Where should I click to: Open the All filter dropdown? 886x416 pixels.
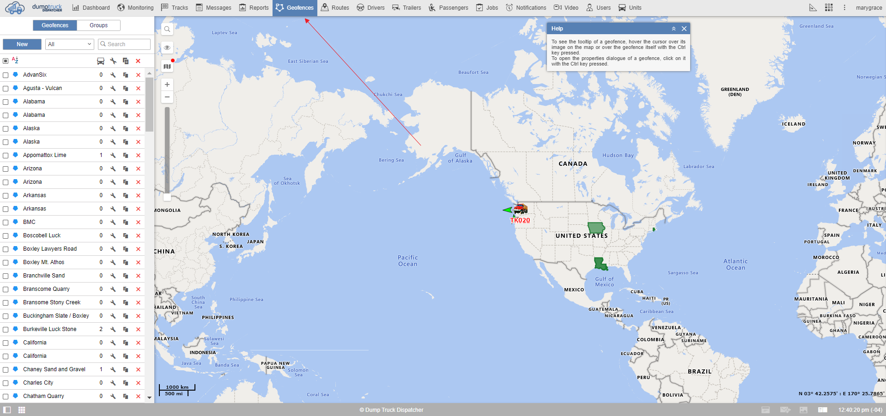(70, 44)
